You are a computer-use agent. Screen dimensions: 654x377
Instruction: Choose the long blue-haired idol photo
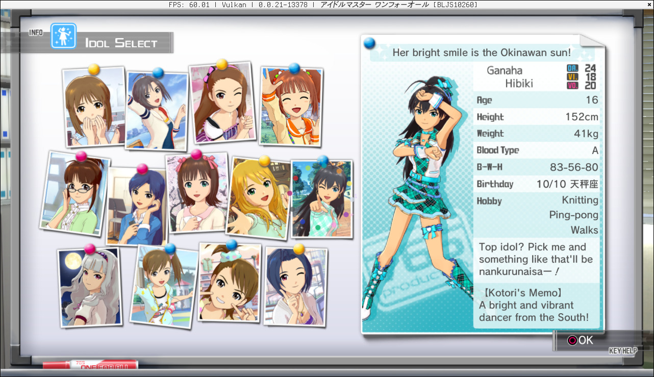[137, 206]
